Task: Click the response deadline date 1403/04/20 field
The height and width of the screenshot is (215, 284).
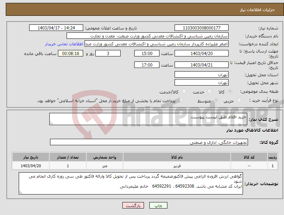Action: [202, 53]
